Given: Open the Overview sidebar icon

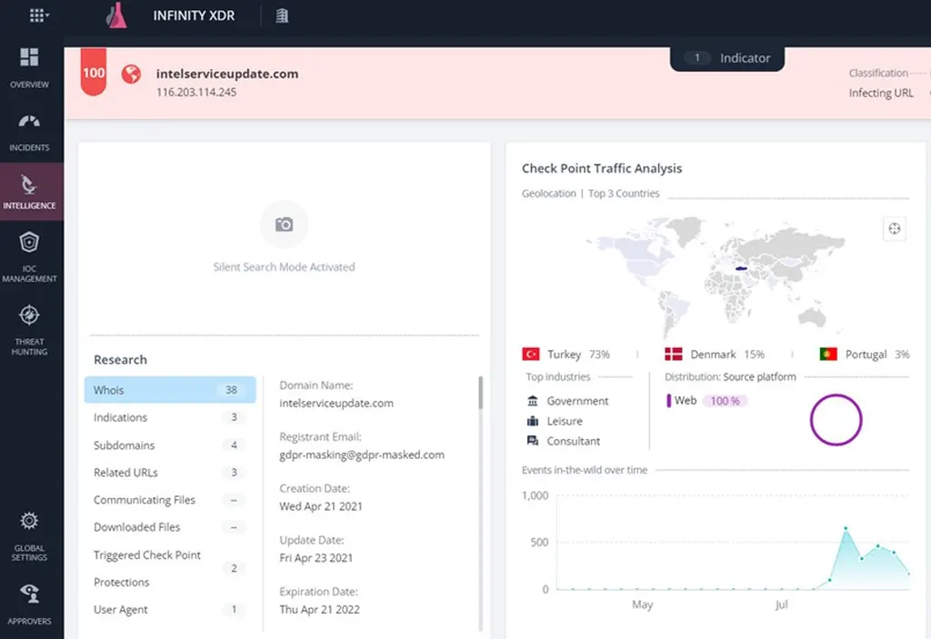Looking at the screenshot, I should (x=29, y=57).
